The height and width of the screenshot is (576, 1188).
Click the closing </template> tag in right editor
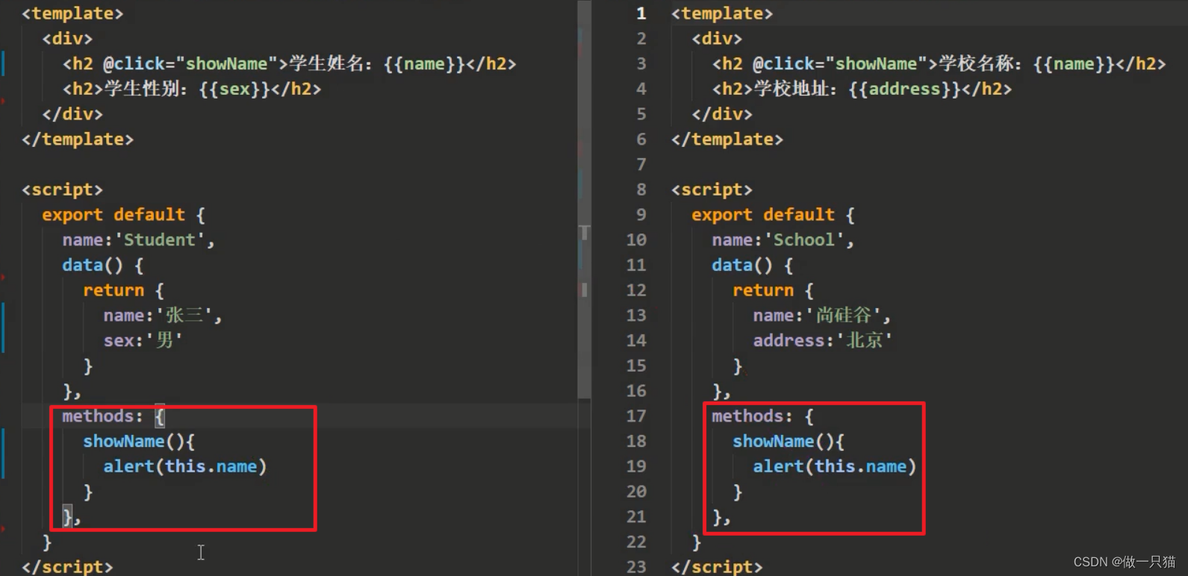pyautogui.click(x=727, y=140)
